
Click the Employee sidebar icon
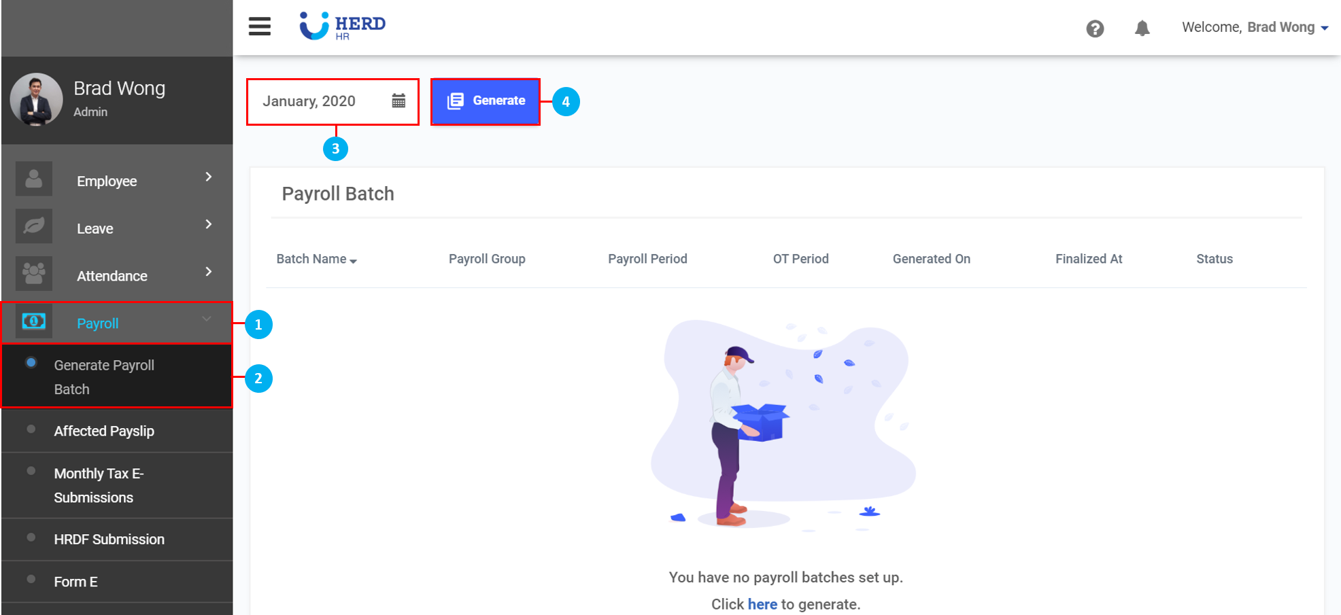[33, 179]
